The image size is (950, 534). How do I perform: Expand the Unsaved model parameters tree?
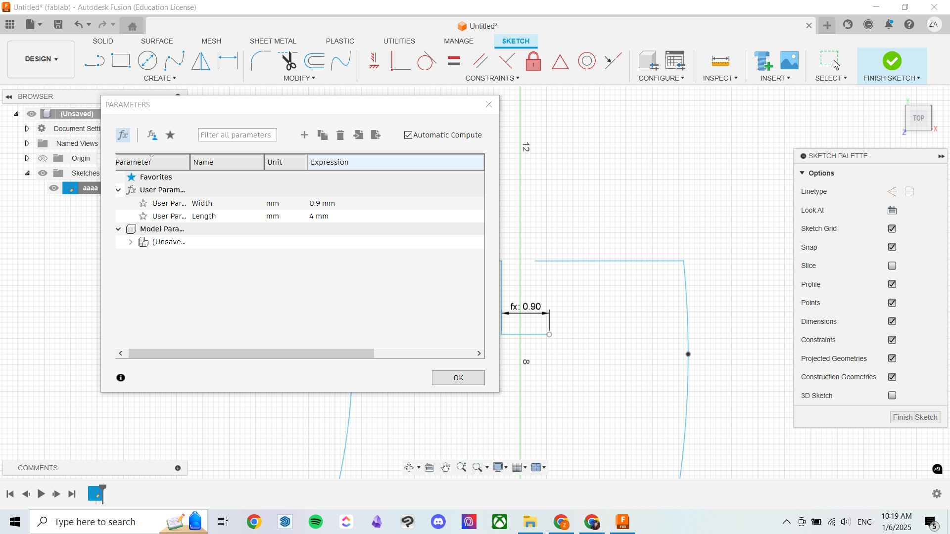[x=130, y=242]
